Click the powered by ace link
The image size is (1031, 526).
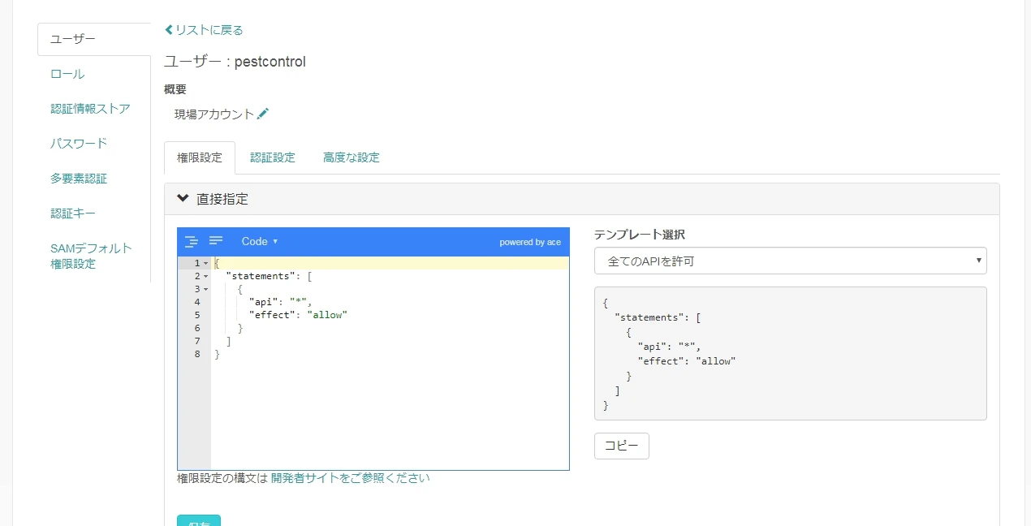(530, 242)
